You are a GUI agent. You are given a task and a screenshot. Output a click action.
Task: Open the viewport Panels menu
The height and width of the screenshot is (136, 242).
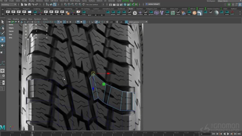pyautogui.click(x=45, y=19)
